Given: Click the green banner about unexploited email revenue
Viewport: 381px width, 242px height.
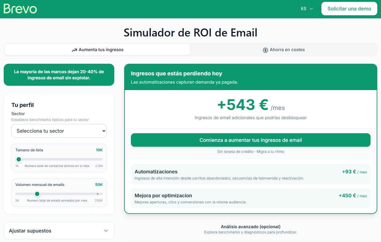Looking at the screenshot, I should [59, 75].
